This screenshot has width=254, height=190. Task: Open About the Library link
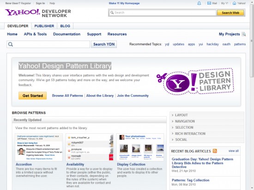[100, 95]
